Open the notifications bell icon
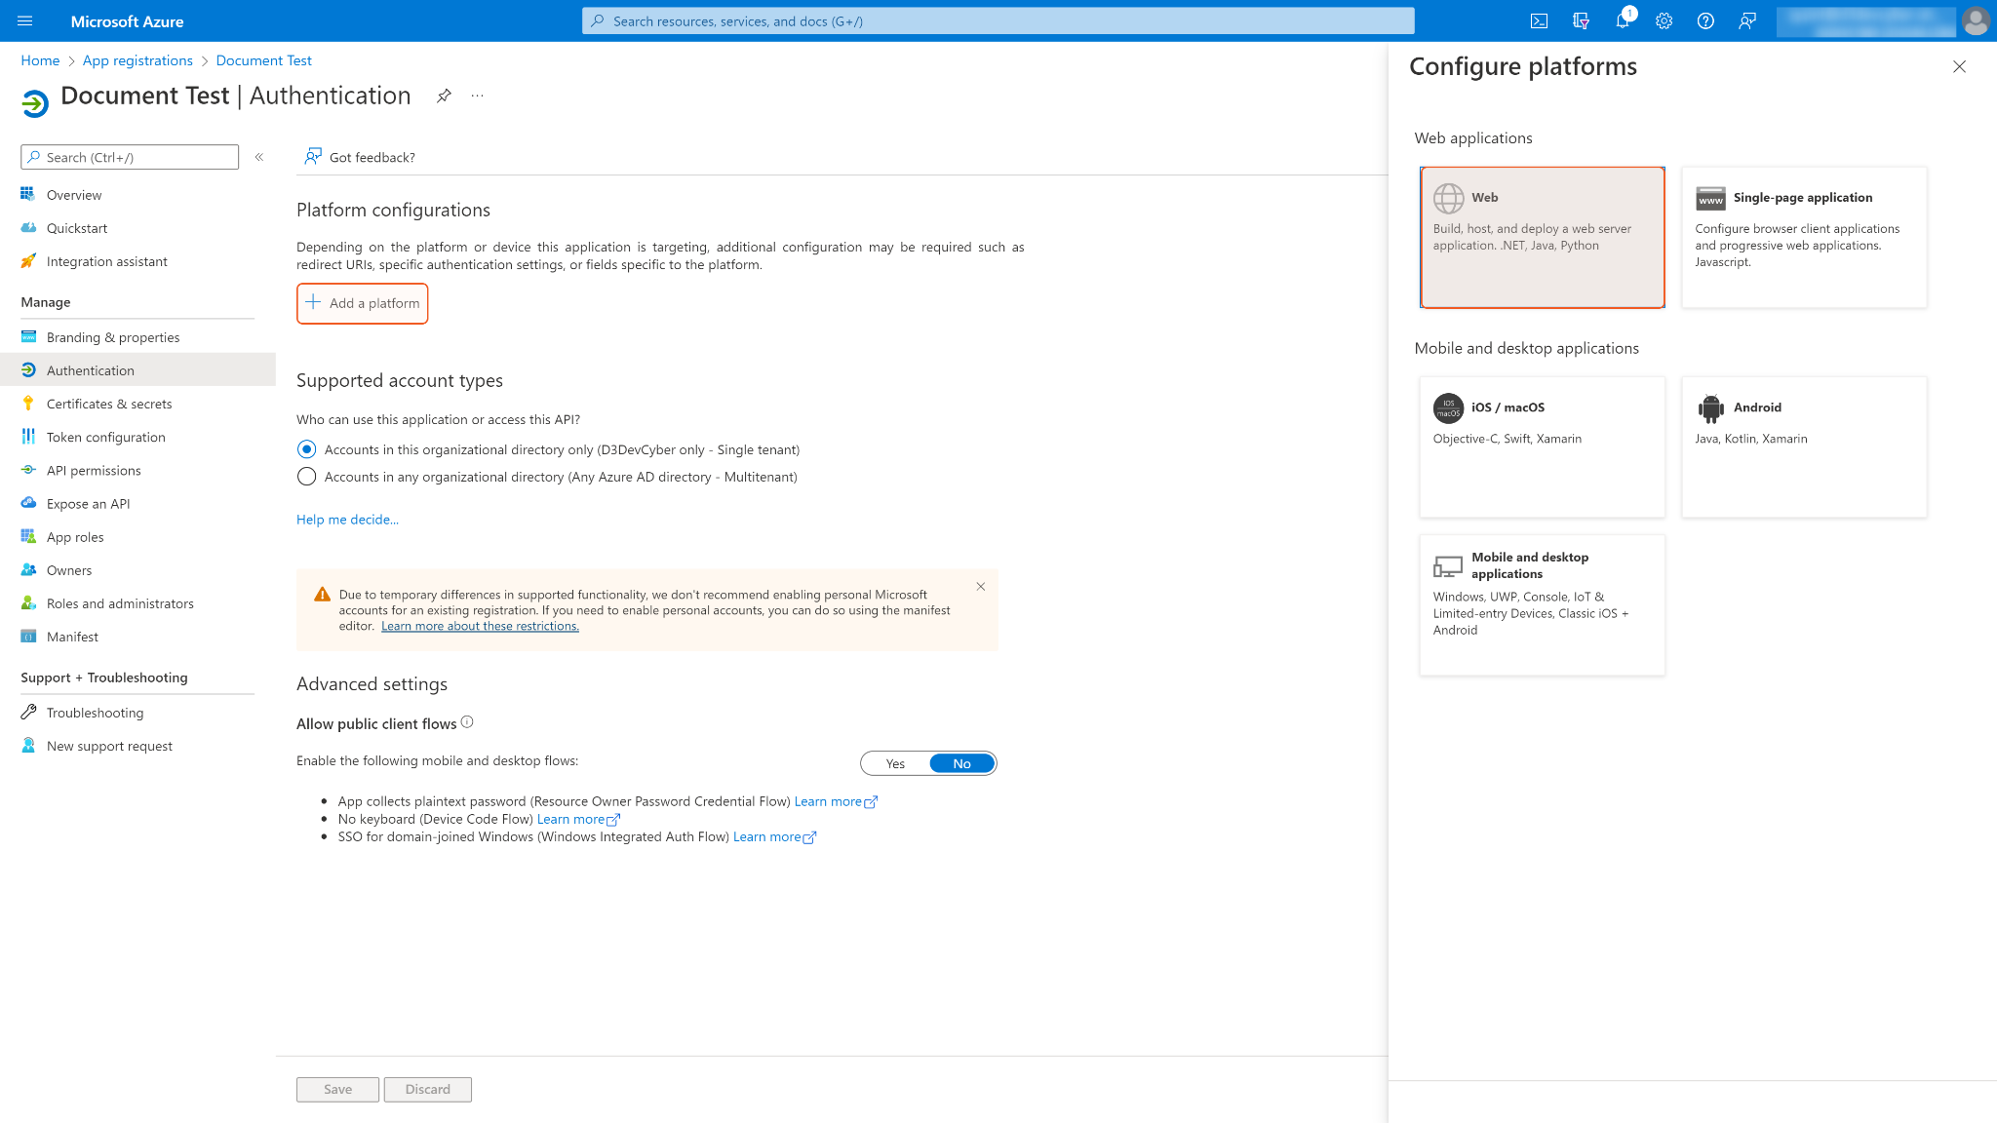The image size is (1997, 1123). 1622,20
